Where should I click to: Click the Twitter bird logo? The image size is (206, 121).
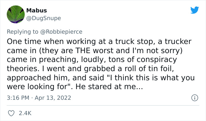(x=195, y=10)
